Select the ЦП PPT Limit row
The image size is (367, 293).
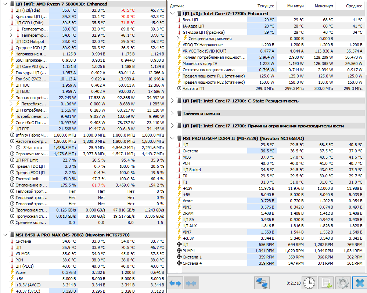click(88, 160)
